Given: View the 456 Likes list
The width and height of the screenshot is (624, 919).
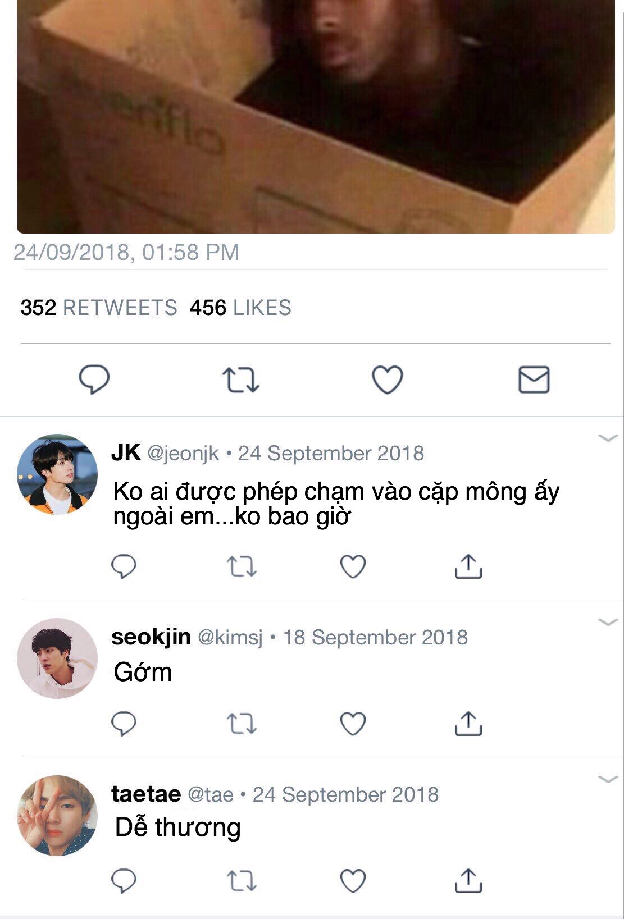Looking at the screenshot, I should (240, 308).
